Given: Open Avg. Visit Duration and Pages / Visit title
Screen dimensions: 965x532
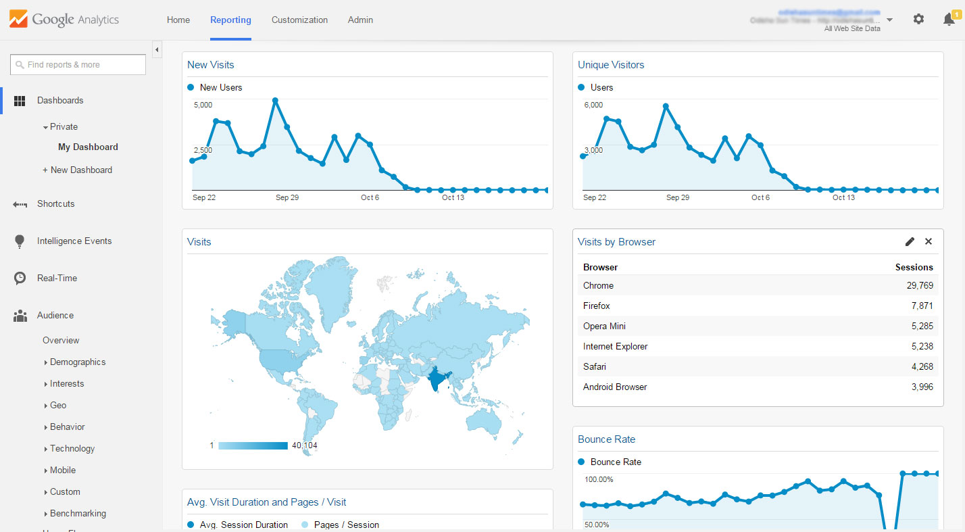Looking at the screenshot, I should click(x=267, y=502).
